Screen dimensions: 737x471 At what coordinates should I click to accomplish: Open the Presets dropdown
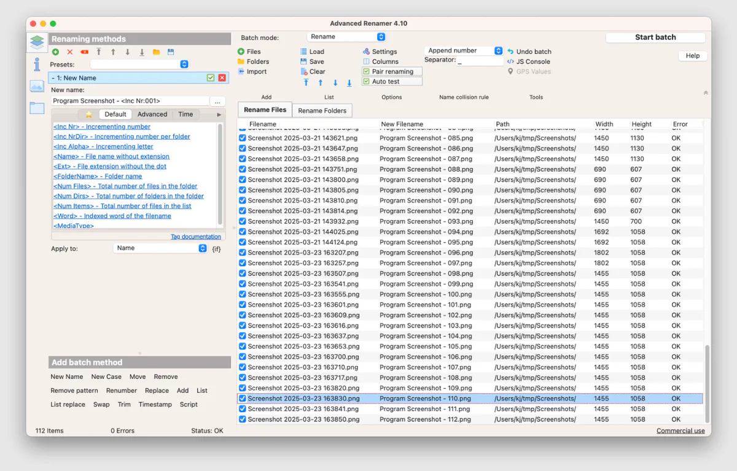[184, 64]
